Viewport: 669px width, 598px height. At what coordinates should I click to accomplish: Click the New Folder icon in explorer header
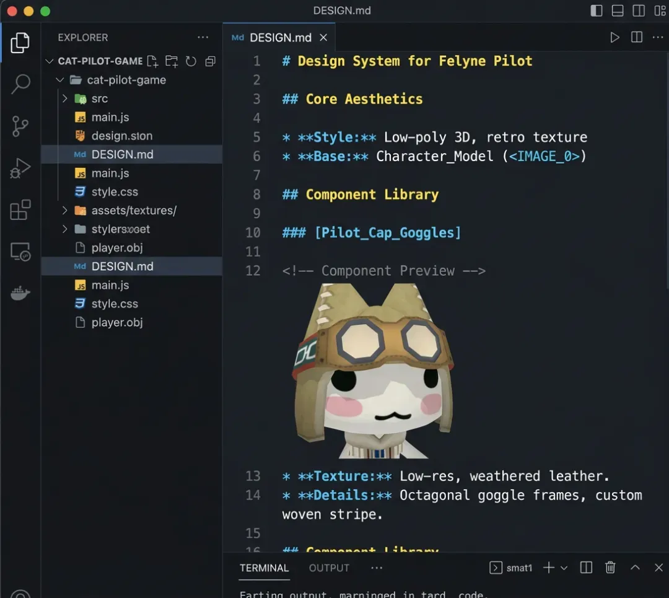tap(172, 61)
